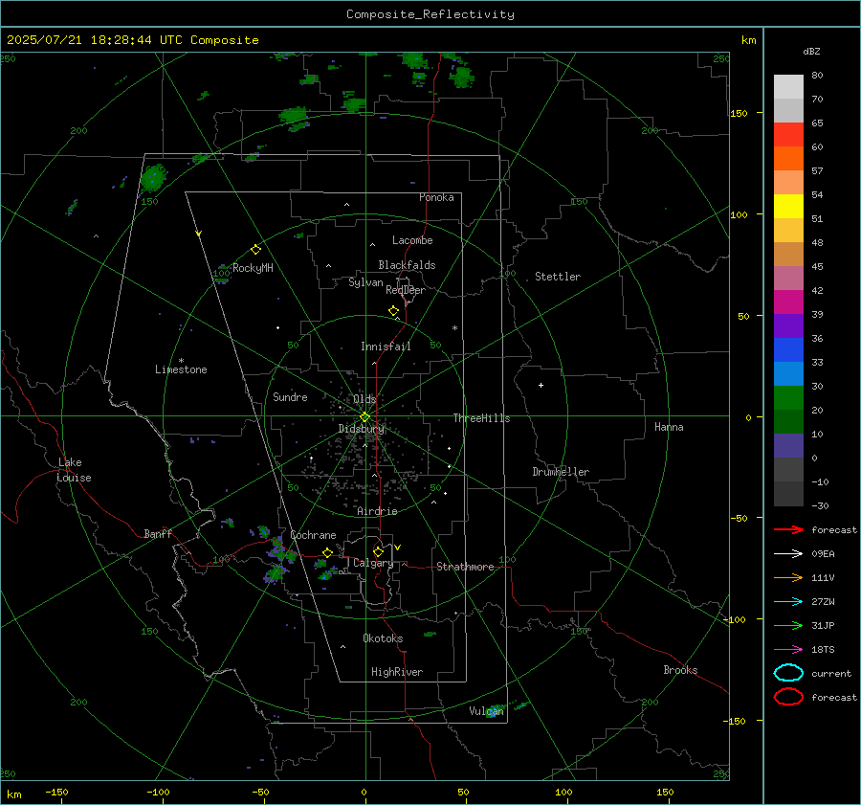Viewport: 861px width, 805px height.
Task: Click the Ponoka city label
Action: click(x=436, y=197)
